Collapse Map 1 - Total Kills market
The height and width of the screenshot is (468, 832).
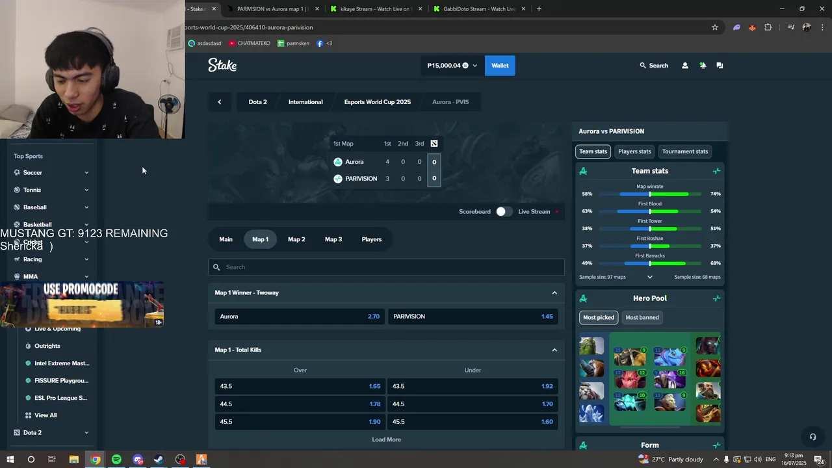click(554, 350)
